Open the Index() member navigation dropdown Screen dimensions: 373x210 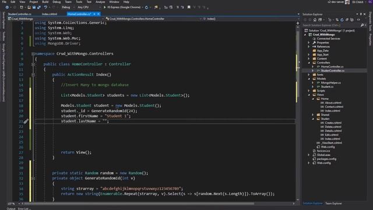click(x=251, y=19)
